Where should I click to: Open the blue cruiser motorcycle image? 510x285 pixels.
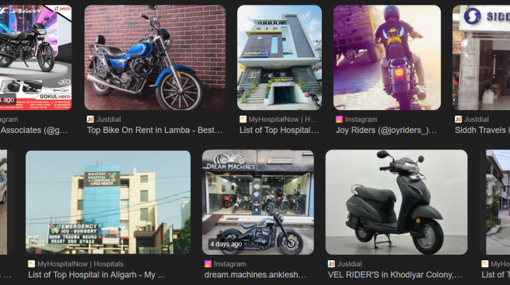click(155, 58)
